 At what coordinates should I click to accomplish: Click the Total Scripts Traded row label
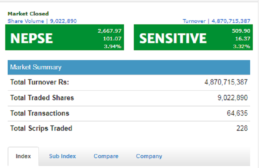pyautogui.click(x=41, y=128)
